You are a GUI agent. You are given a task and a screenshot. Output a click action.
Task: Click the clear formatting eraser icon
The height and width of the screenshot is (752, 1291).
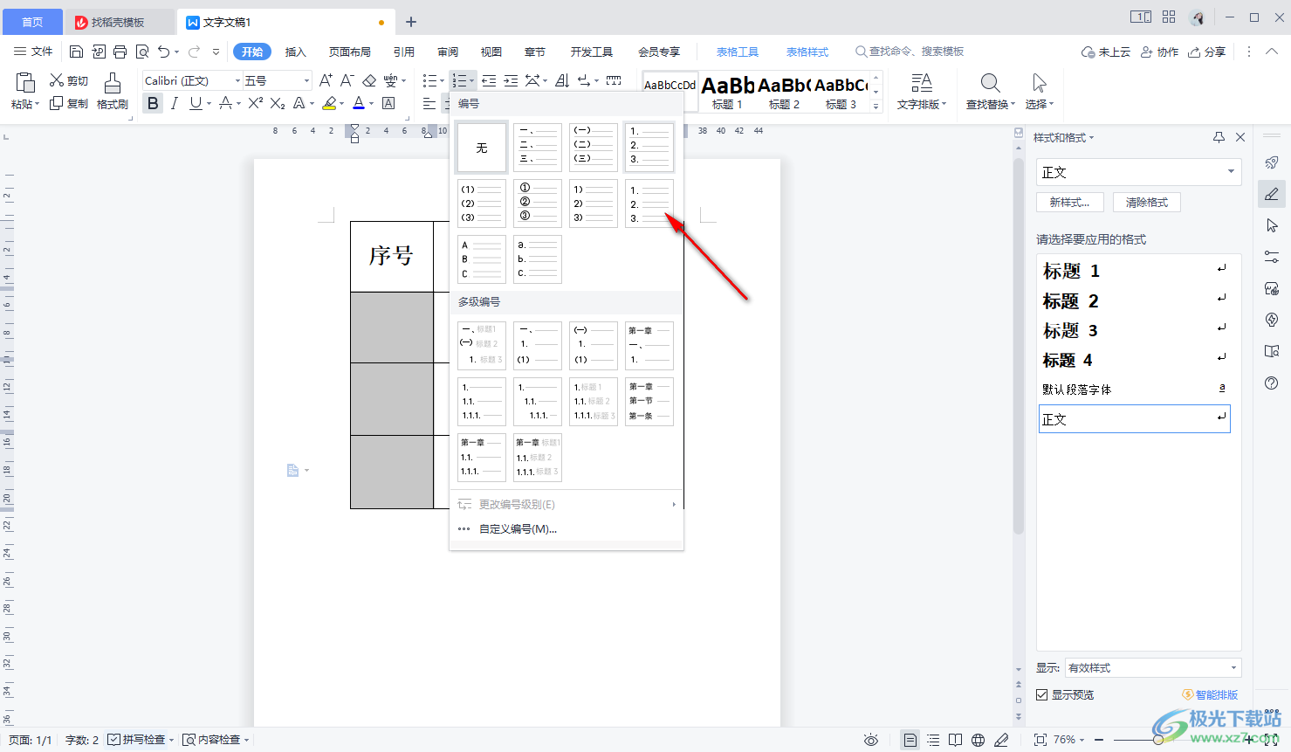tap(369, 80)
